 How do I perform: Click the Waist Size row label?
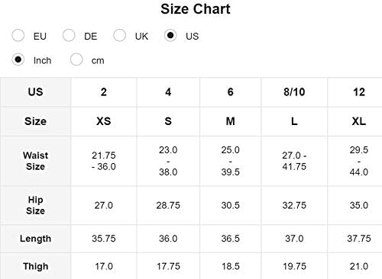click(35, 161)
